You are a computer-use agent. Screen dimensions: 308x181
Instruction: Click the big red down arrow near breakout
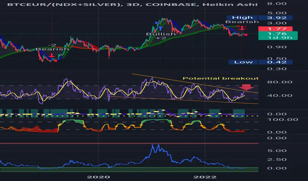(246, 87)
